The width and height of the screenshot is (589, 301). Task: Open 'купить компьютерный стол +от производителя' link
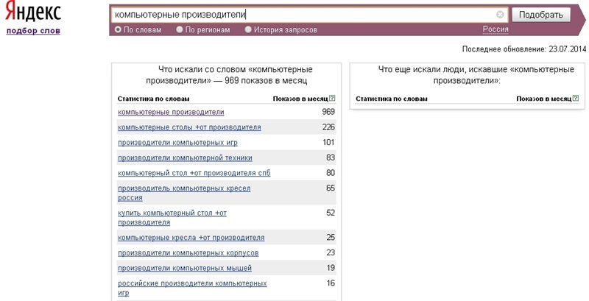click(172, 218)
